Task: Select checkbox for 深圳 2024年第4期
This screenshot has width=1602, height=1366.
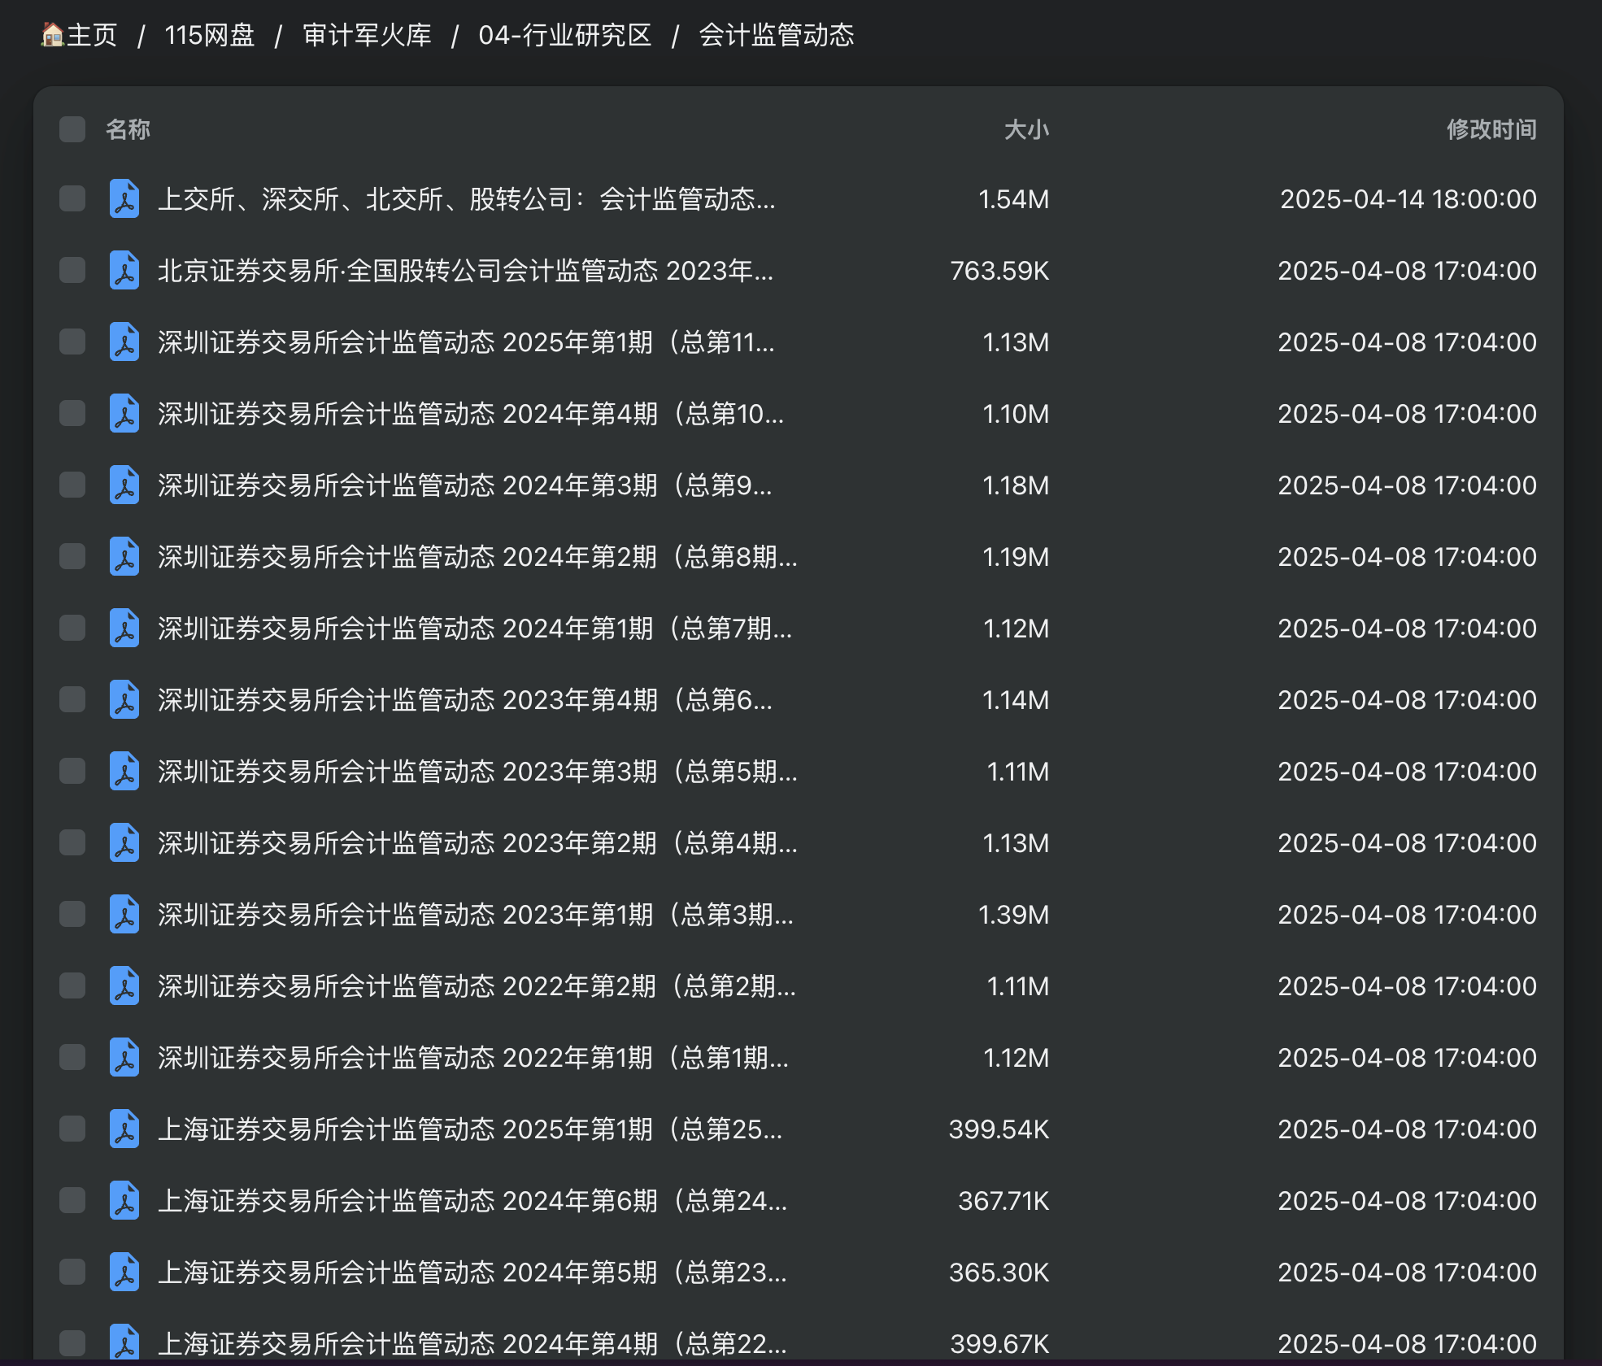Action: pos(72,414)
